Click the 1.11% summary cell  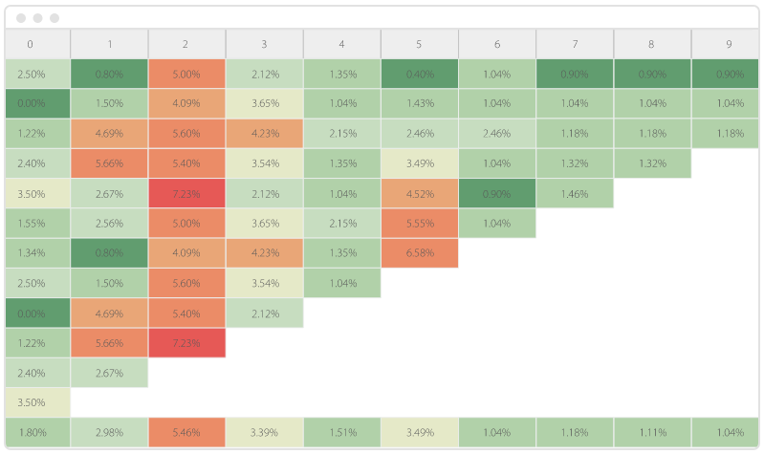tap(652, 432)
